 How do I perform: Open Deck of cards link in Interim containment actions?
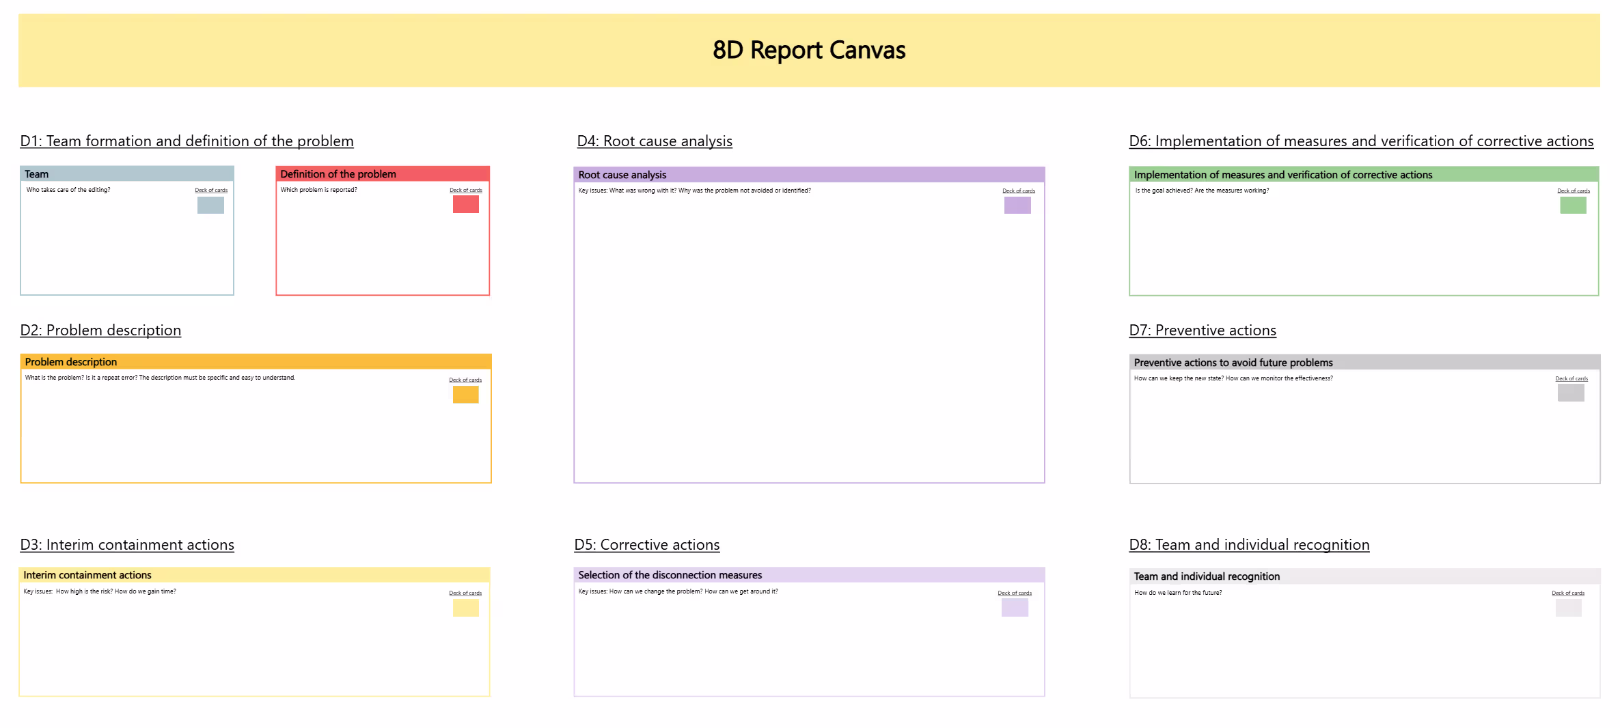pyautogui.click(x=465, y=593)
